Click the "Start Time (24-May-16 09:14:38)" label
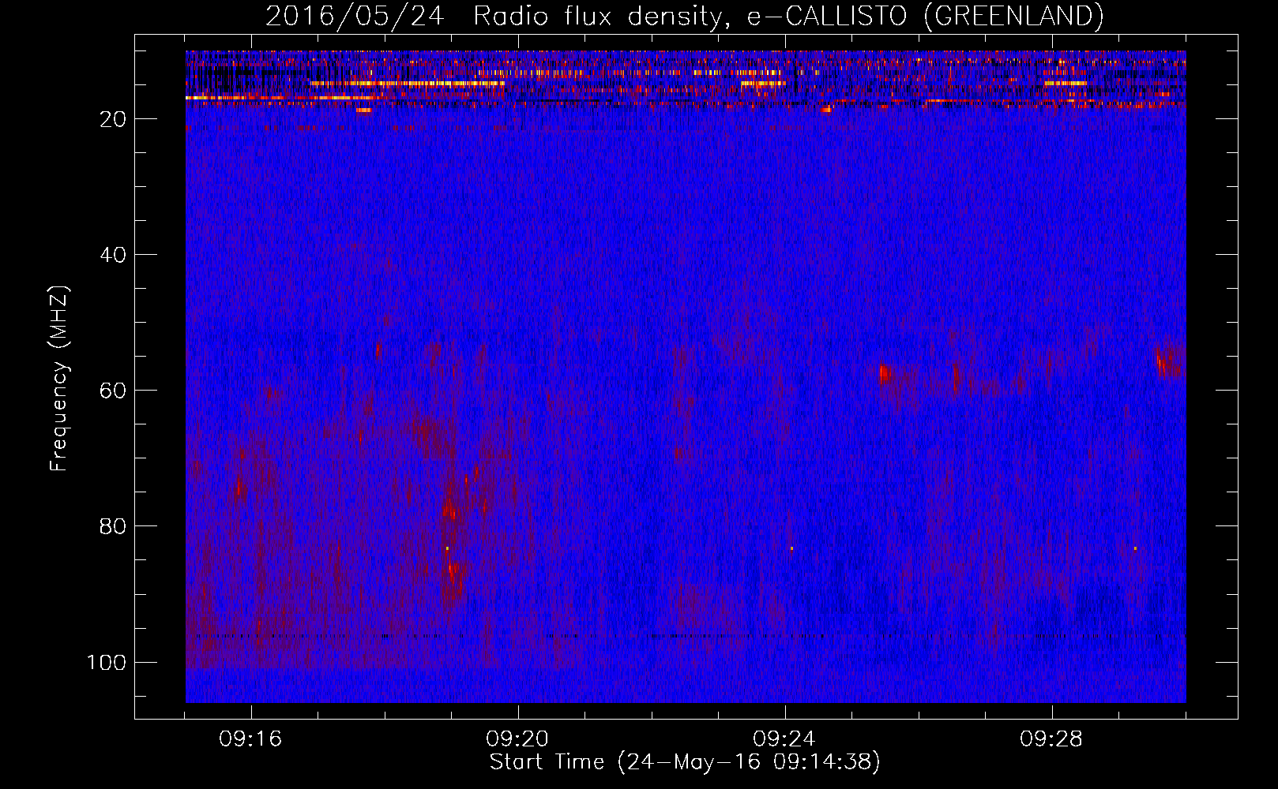The height and width of the screenshot is (789, 1278). tap(684, 762)
